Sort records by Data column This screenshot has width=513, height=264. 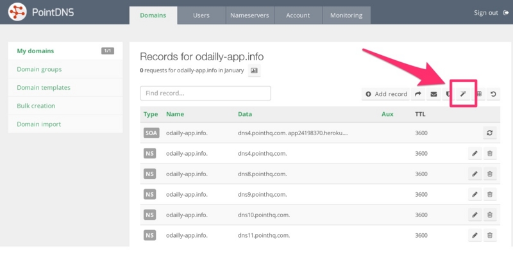coord(245,114)
